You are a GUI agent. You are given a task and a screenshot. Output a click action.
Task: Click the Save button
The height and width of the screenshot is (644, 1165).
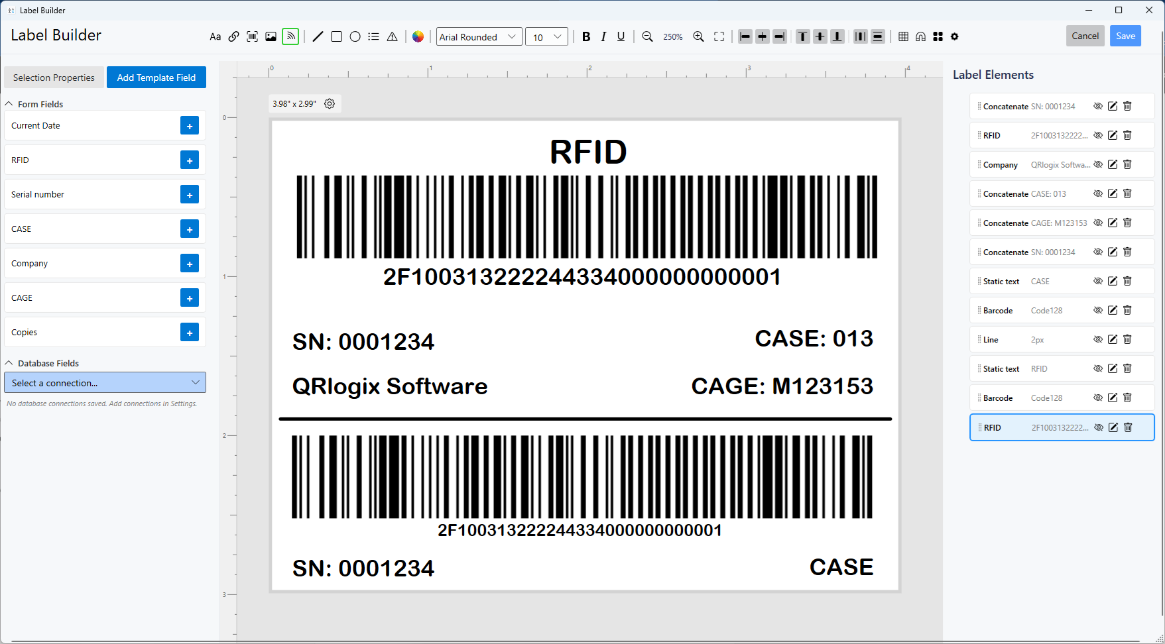coord(1125,36)
